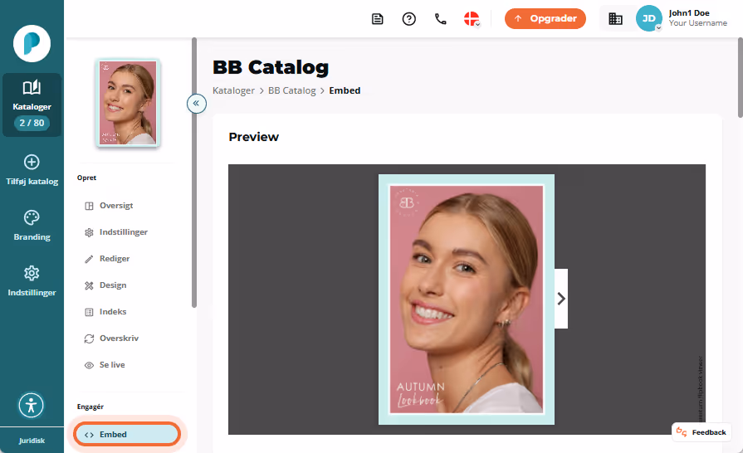Click the plus circle icon above Tilføj katalog
Image resolution: width=743 pixels, height=453 pixels.
coord(32,162)
